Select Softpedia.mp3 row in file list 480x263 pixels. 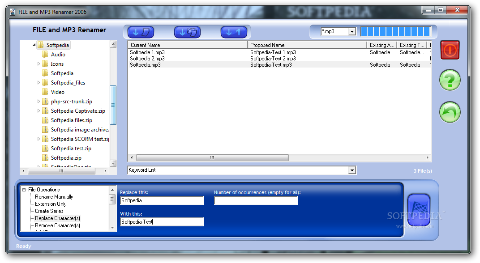coord(280,65)
